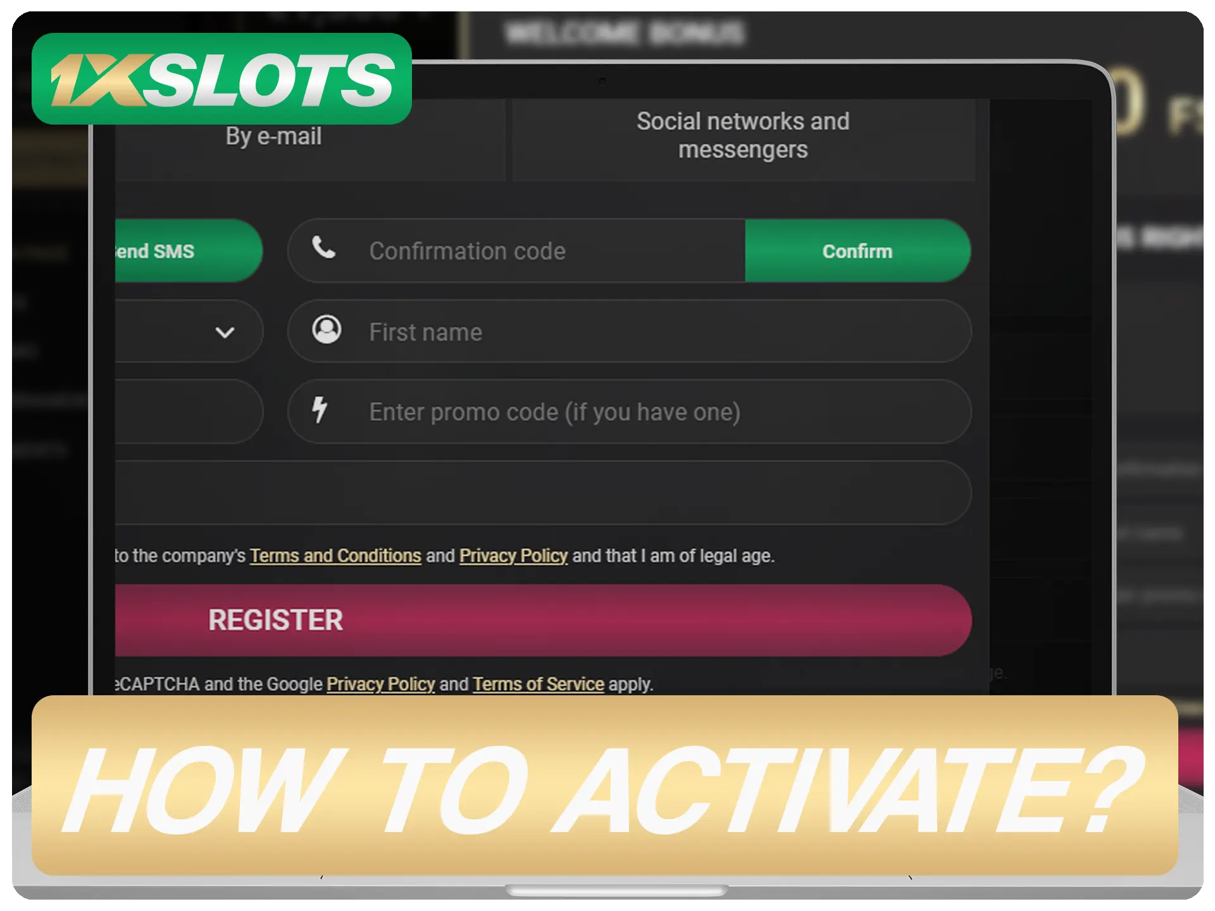Click the green Confirm button icon
The width and height of the screenshot is (1215, 911).
coord(857,251)
